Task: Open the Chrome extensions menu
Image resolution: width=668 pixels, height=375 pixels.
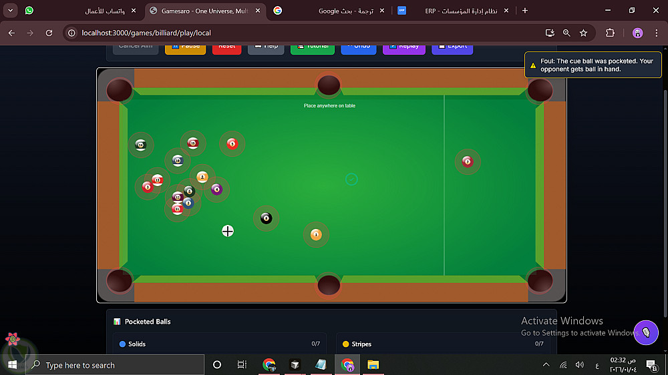Action: pyautogui.click(x=610, y=33)
